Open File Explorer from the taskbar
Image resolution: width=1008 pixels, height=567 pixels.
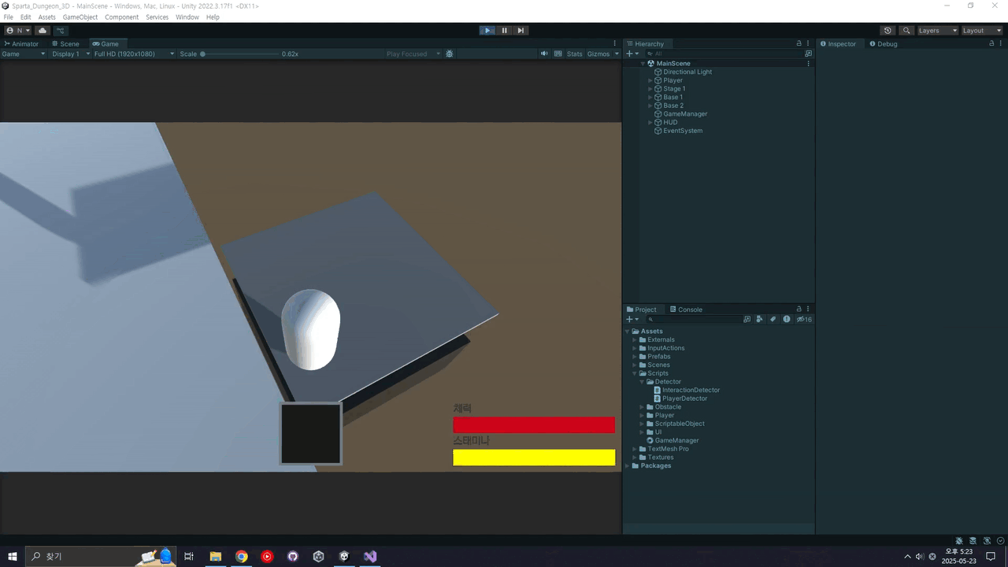(215, 556)
